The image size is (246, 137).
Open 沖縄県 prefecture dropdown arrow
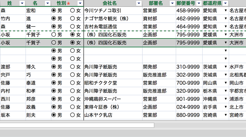226,99
